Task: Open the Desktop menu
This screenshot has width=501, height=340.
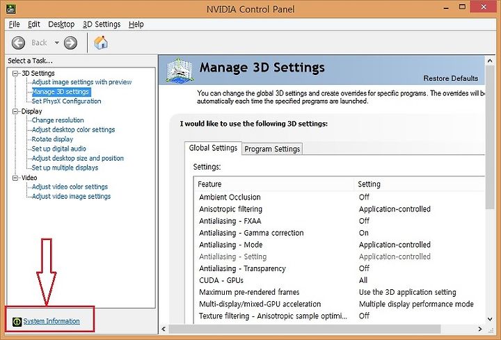Action: pos(61,24)
